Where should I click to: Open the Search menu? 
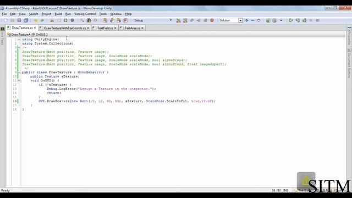click(x=34, y=14)
